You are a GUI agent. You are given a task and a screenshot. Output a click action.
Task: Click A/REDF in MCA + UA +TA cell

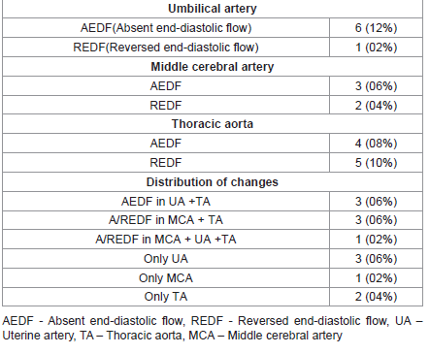coord(166,240)
